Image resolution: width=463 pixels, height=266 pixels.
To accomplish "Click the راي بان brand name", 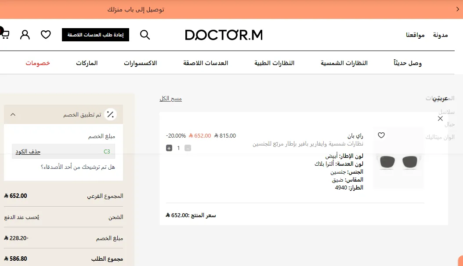I will point(355,136).
